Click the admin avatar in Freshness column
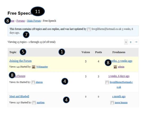149x121 pixels. 115,67
